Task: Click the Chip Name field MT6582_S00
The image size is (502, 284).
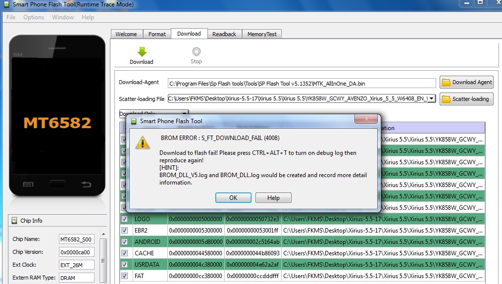Action: click(x=77, y=239)
